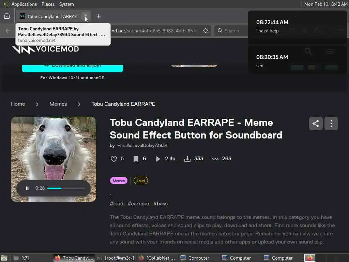Click the Tobu Candyland EARRAPE breadcrumb text
This screenshot has height=262, width=349.
coord(123,104)
